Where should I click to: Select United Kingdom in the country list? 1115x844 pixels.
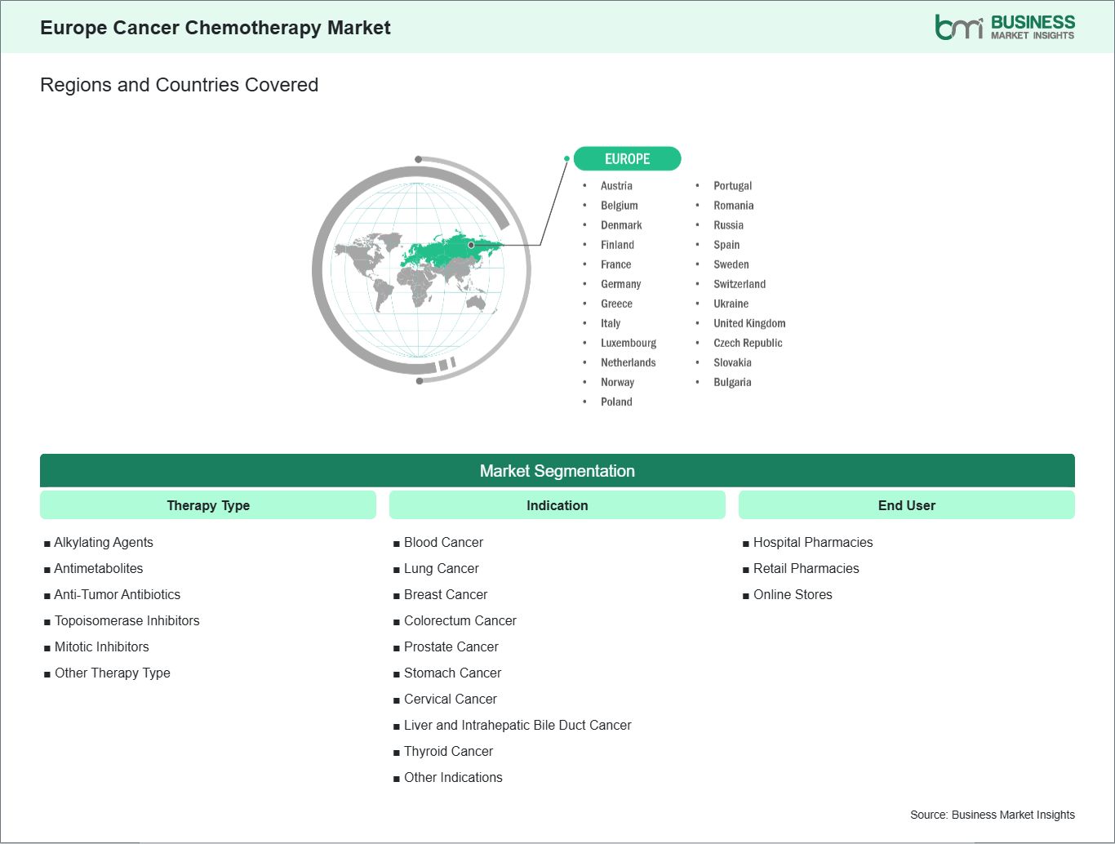pyautogui.click(x=749, y=323)
